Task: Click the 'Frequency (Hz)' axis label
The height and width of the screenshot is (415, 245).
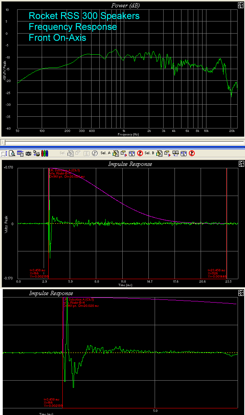Action: pyautogui.click(x=128, y=134)
